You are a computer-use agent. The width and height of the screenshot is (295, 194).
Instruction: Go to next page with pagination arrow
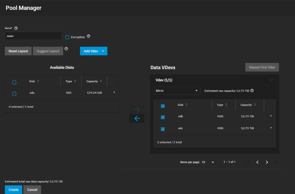coord(267,162)
